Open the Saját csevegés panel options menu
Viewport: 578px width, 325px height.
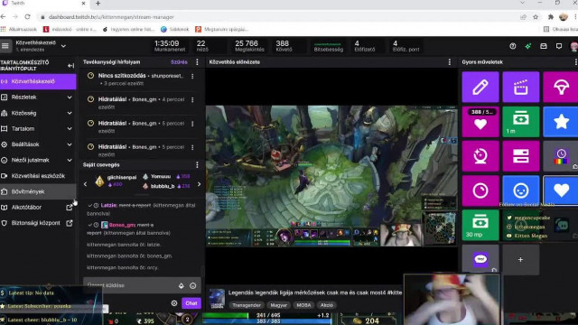coord(197,164)
